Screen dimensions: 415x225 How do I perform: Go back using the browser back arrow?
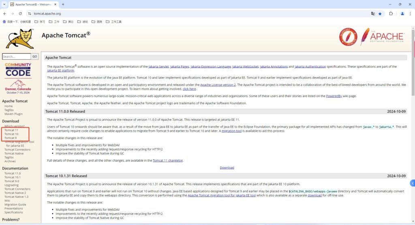(x=5, y=13)
